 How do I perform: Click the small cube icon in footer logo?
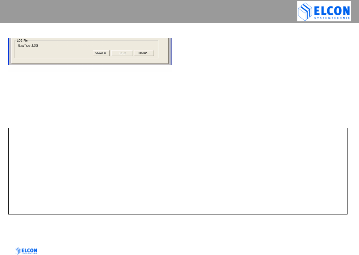17,251
